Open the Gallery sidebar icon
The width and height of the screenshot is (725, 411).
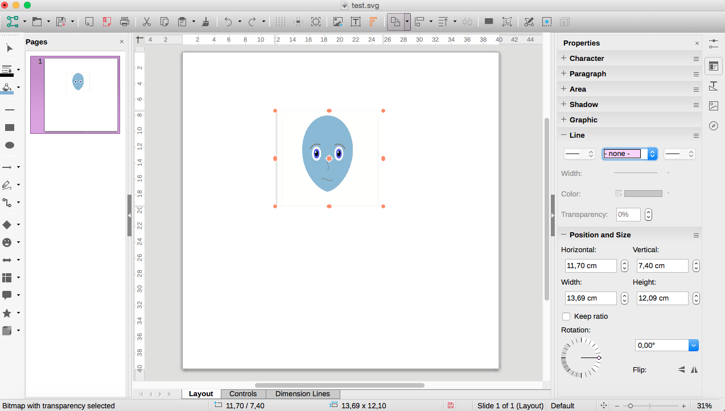714,106
